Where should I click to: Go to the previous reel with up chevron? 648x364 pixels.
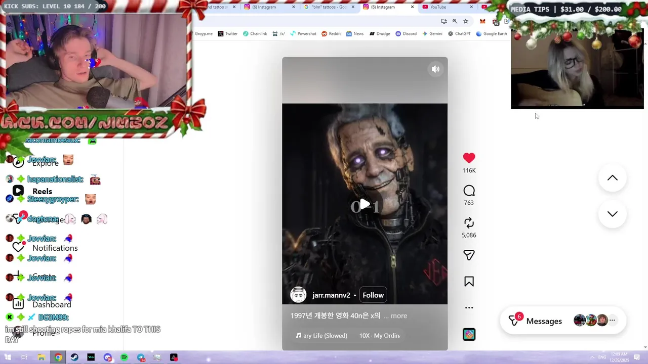[x=613, y=178]
